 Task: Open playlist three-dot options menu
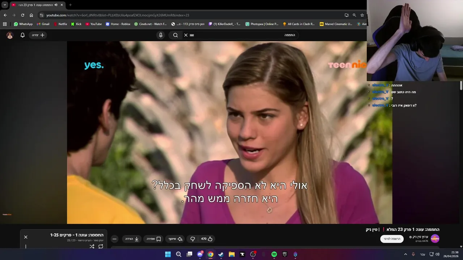26,246
